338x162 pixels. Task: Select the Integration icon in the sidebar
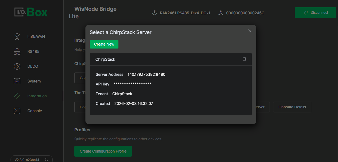[17, 96]
